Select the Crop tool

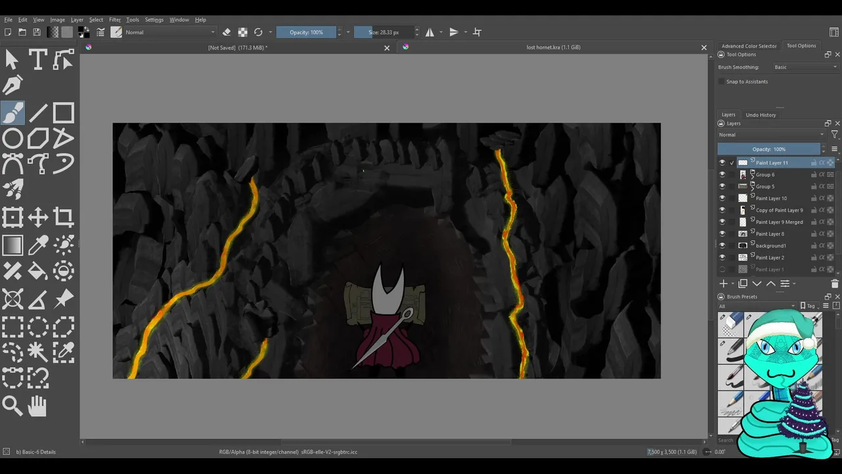coord(63,217)
